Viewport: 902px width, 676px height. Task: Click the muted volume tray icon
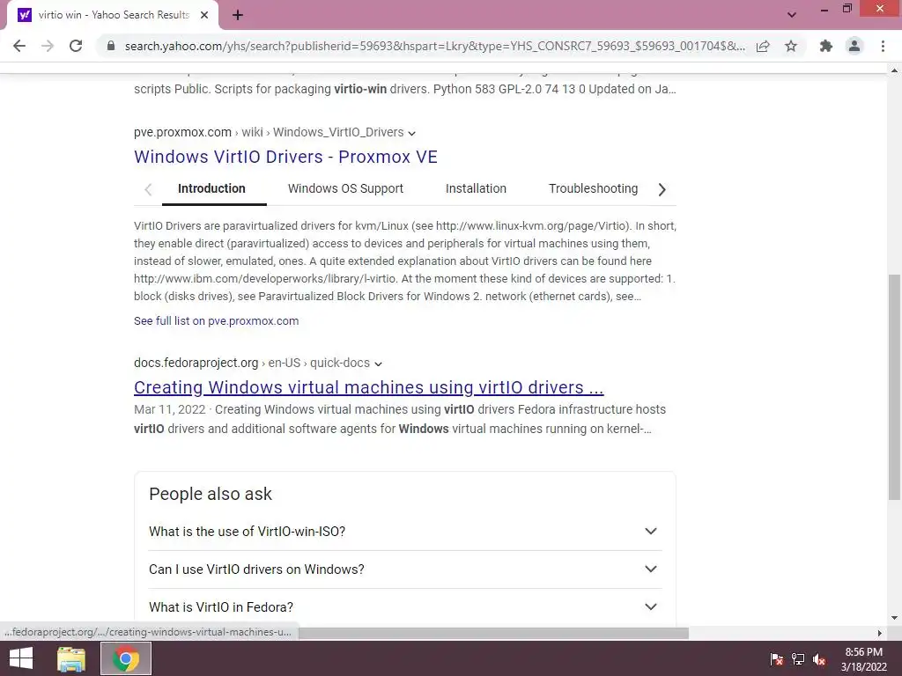click(819, 659)
